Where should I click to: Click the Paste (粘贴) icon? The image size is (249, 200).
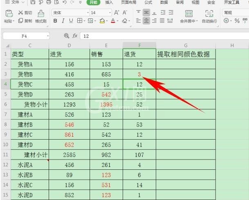click(x=9, y=13)
